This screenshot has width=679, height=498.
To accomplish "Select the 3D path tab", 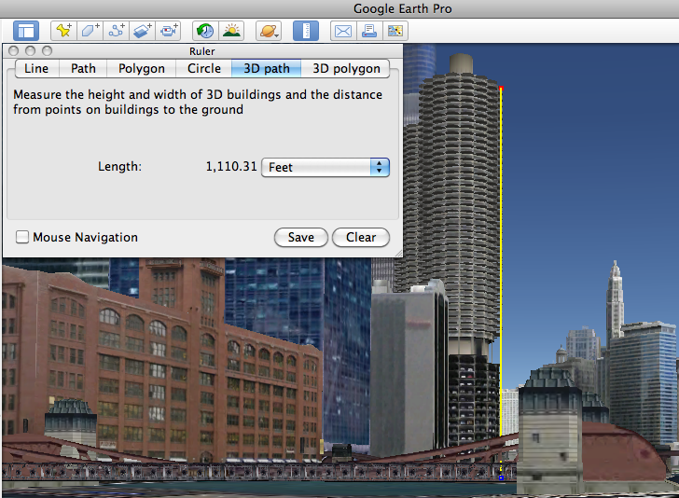I will (x=267, y=68).
